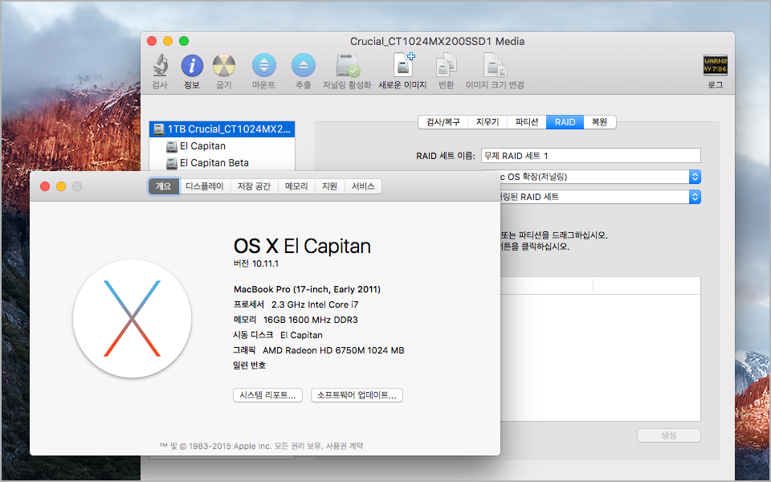This screenshot has width=771, height=482.
Task: Create a 새로운 이미지 via toolbar icon
Action: tap(402, 65)
